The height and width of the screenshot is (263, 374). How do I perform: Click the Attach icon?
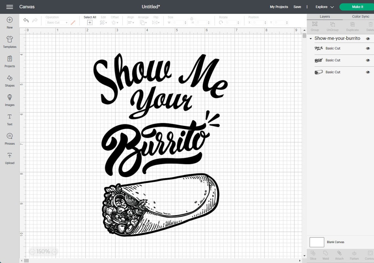coord(339,254)
